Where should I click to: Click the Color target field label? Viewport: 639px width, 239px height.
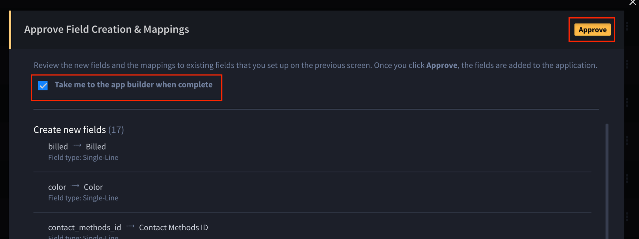click(x=93, y=187)
